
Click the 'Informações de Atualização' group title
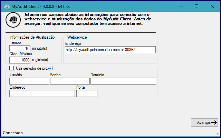point(32,37)
